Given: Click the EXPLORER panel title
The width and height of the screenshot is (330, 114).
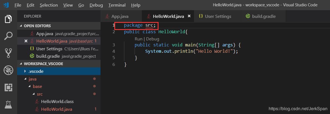Looking at the screenshot, I should click(x=32, y=16).
